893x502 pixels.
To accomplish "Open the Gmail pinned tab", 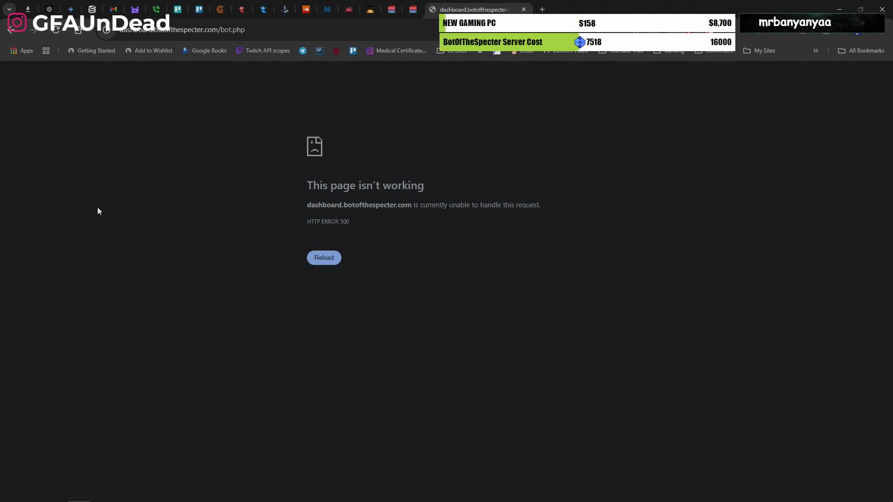I will (113, 9).
